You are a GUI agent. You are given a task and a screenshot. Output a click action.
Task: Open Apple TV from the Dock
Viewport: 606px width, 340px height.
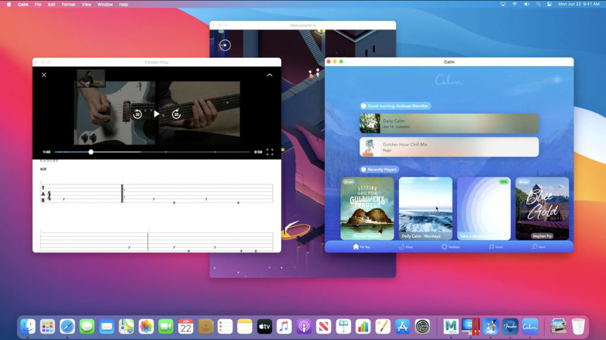coord(265,327)
